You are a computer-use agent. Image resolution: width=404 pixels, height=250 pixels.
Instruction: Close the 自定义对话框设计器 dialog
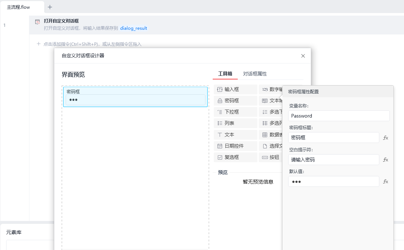click(x=303, y=56)
